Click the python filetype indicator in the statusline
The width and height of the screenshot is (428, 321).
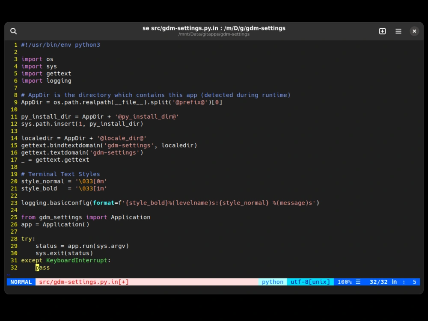click(x=272, y=282)
